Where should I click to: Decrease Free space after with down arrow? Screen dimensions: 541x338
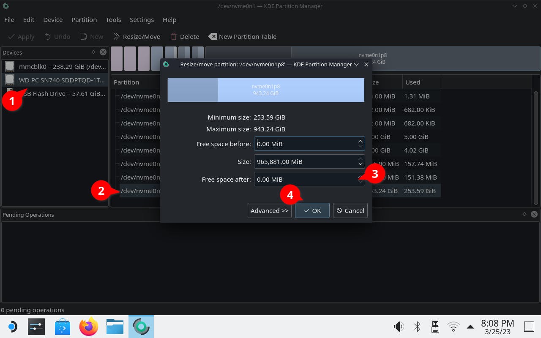pyautogui.click(x=360, y=182)
